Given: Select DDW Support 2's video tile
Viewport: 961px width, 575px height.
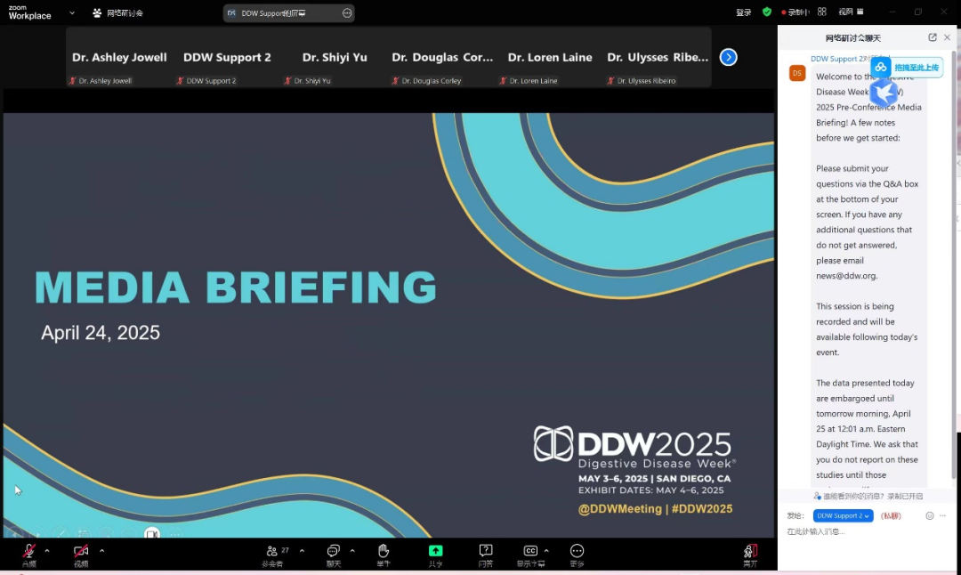Looking at the screenshot, I should [x=228, y=57].
